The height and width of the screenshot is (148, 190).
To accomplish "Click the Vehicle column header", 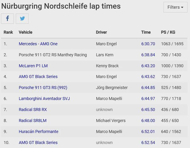I will pos(26,32).
